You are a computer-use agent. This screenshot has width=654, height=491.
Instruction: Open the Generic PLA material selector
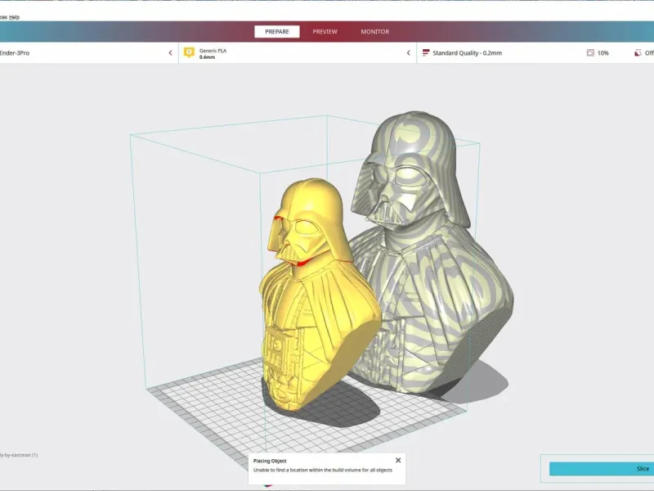click(298, 53)
